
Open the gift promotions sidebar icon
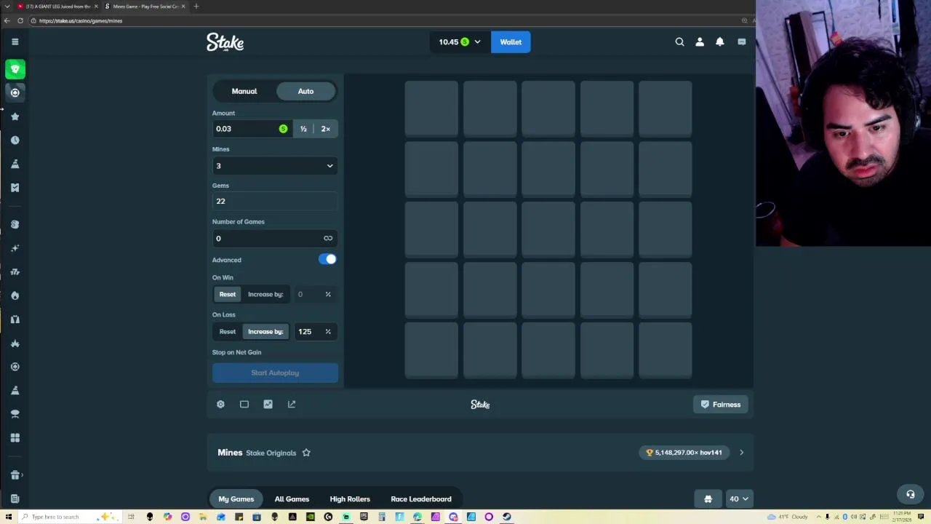[15, 475]
